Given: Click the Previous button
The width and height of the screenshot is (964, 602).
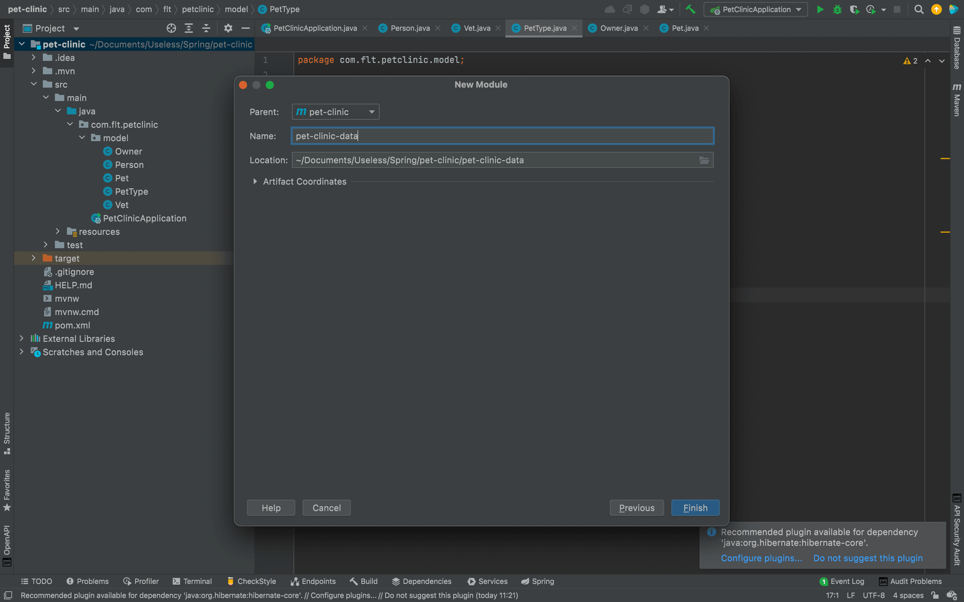Looking at the screenshot, I should coord(637,508).
